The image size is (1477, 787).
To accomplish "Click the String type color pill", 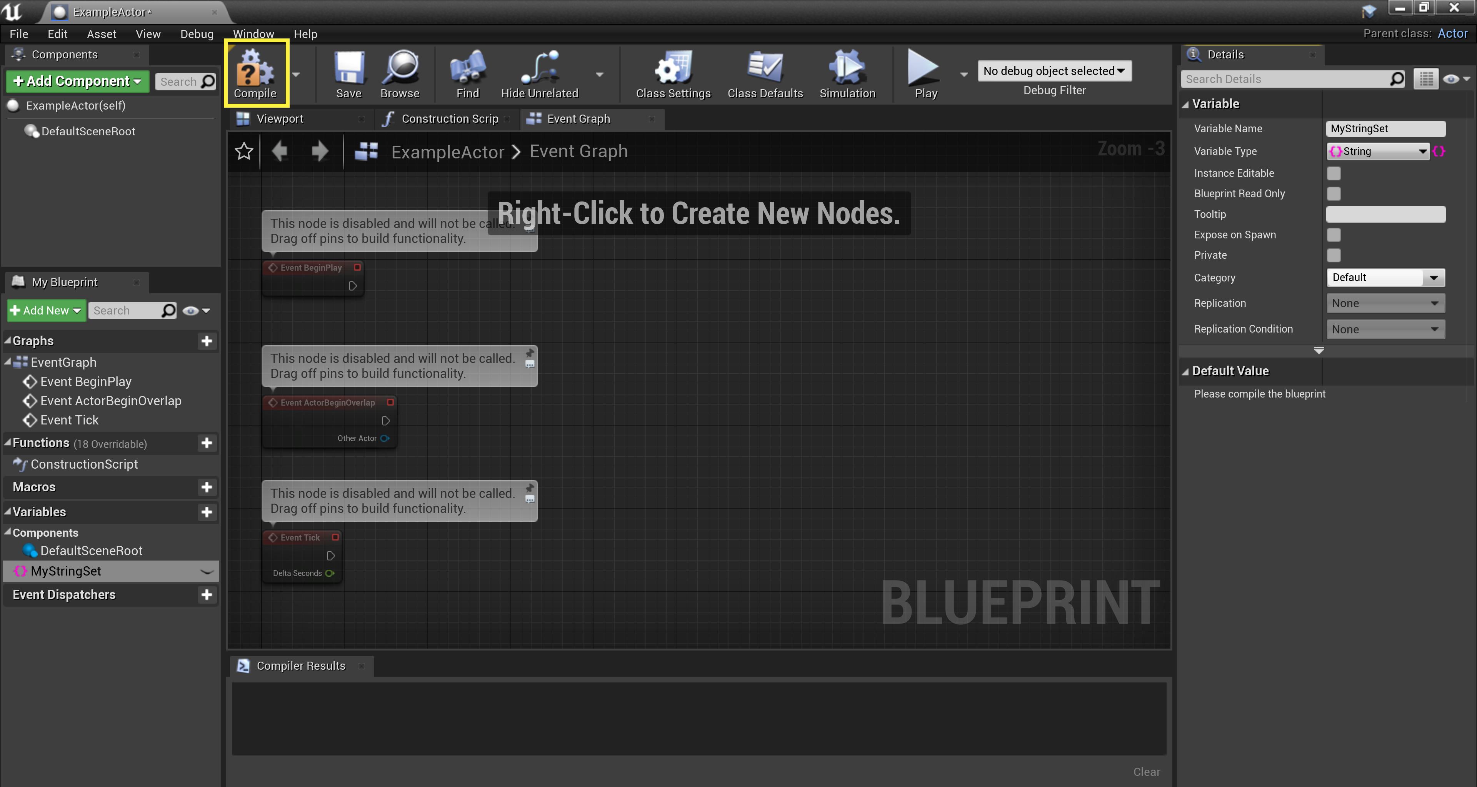I will [x=1439, y=151].
